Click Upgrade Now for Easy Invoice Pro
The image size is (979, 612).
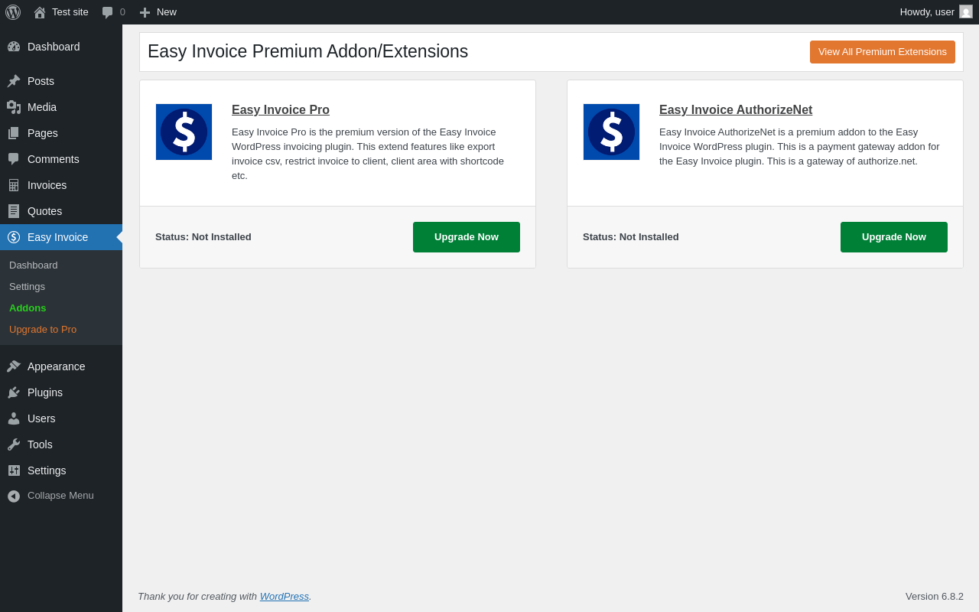(467, 237)
